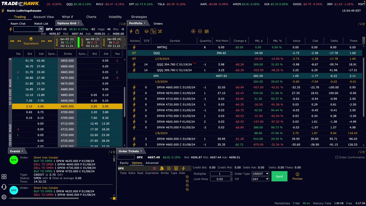This screenshot has width=366, height=206.
Task: Click the lightning icon in SPX order ticket bar
Action: pos(183,168)
